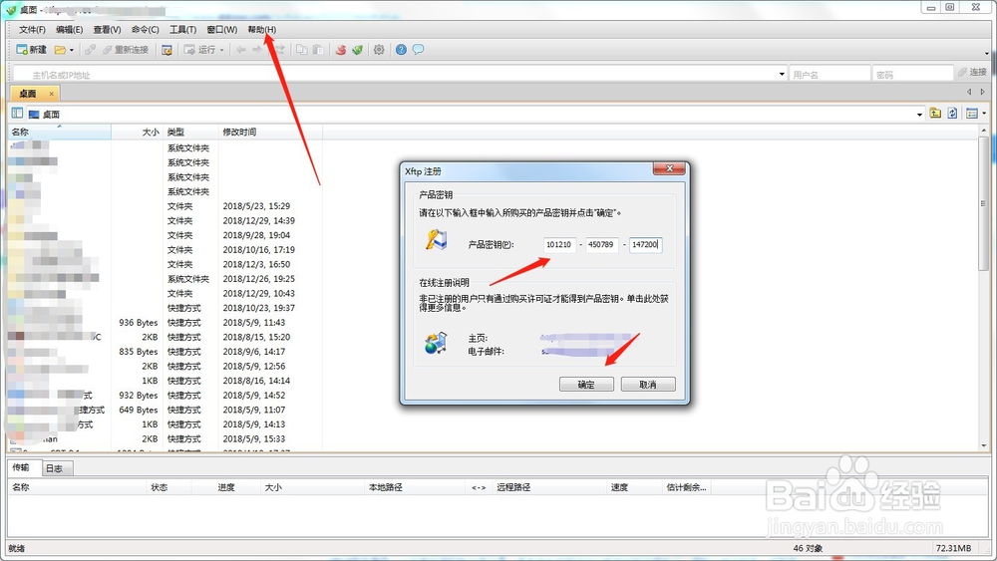Click the disconnect chain-link icon
997x561 pixels.
(91, 50)
